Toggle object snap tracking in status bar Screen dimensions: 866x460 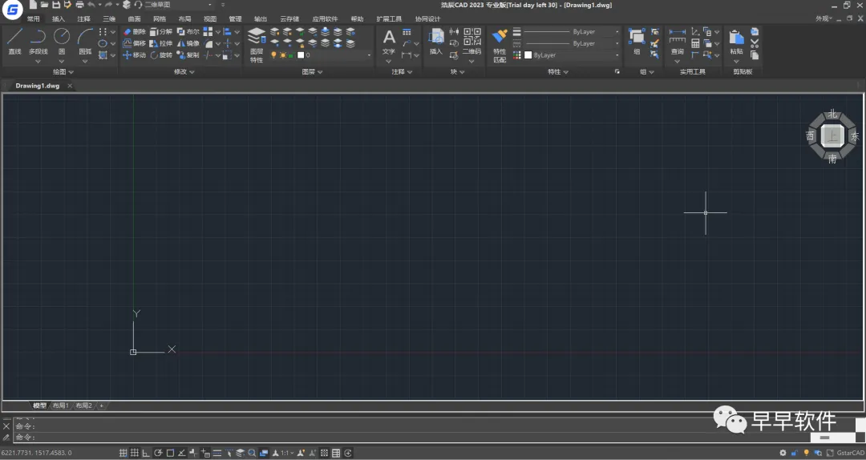pos(182,453)
